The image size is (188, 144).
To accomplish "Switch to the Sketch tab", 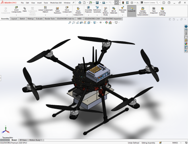I will pyautogui.click(x=22, y=19).
